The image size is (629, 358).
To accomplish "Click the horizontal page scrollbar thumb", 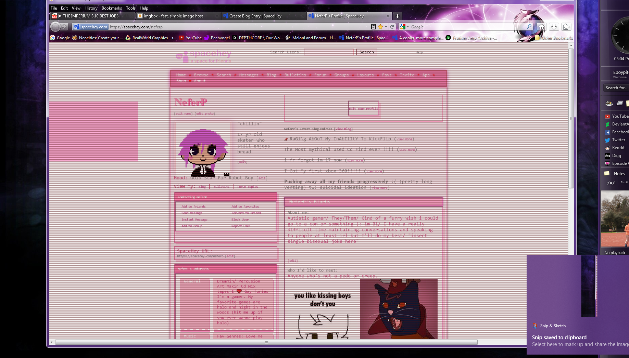I will coord(266,342).
